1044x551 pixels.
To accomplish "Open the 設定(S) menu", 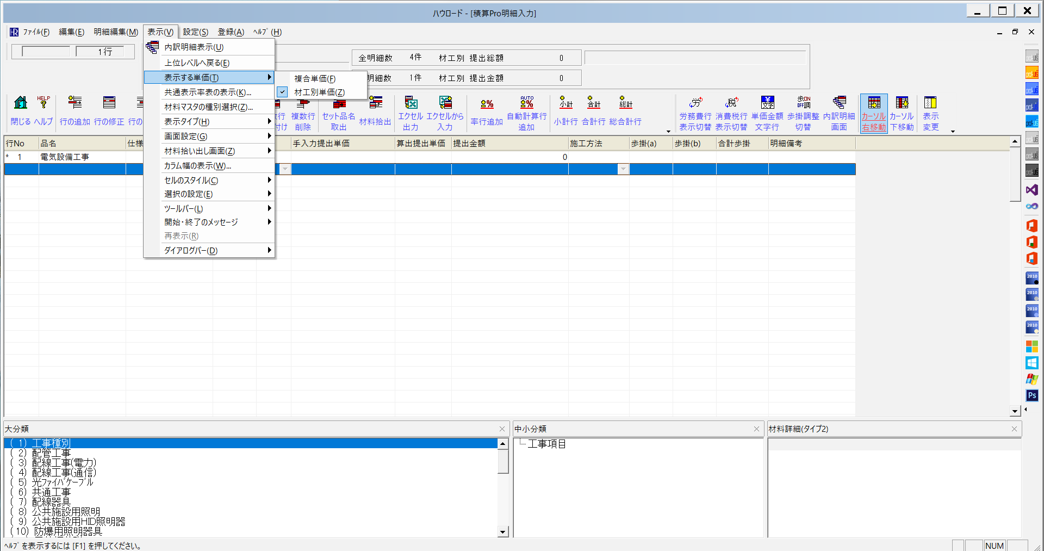I will [x=195, y=32].
